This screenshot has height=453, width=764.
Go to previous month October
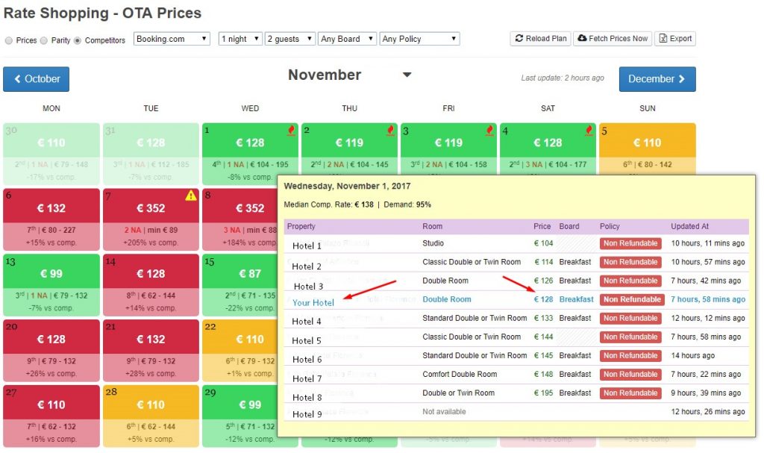pos(36,79)
